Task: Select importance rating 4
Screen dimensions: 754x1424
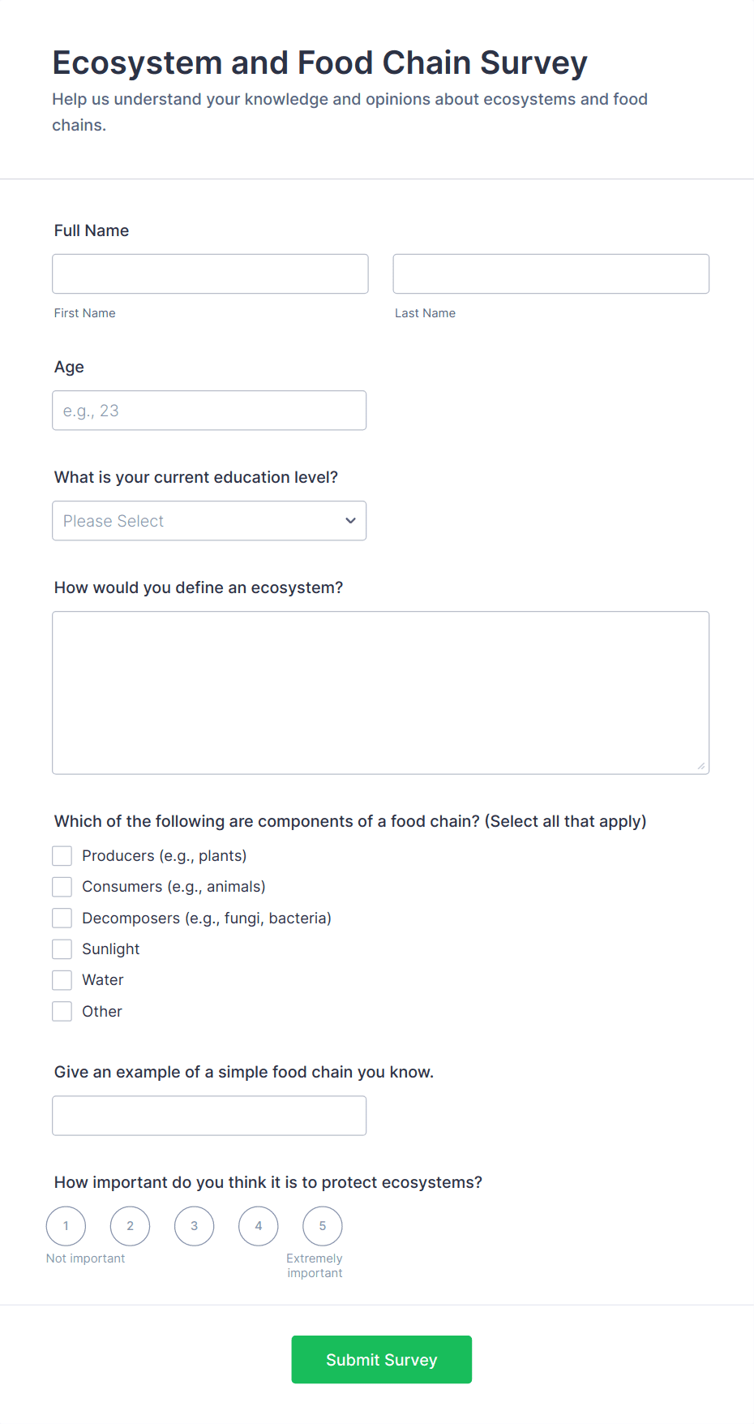Action: coord(259,1226)
